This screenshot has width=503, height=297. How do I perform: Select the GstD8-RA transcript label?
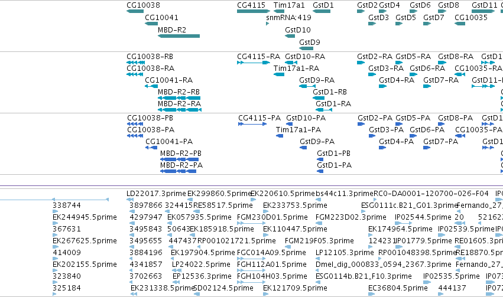coord(456,57)
